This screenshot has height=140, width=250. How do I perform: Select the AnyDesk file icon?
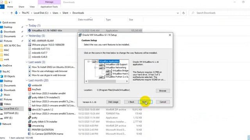click(x=30, y=89)
